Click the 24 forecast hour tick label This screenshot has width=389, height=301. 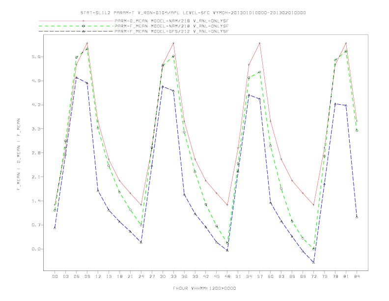tap(141, 276)
